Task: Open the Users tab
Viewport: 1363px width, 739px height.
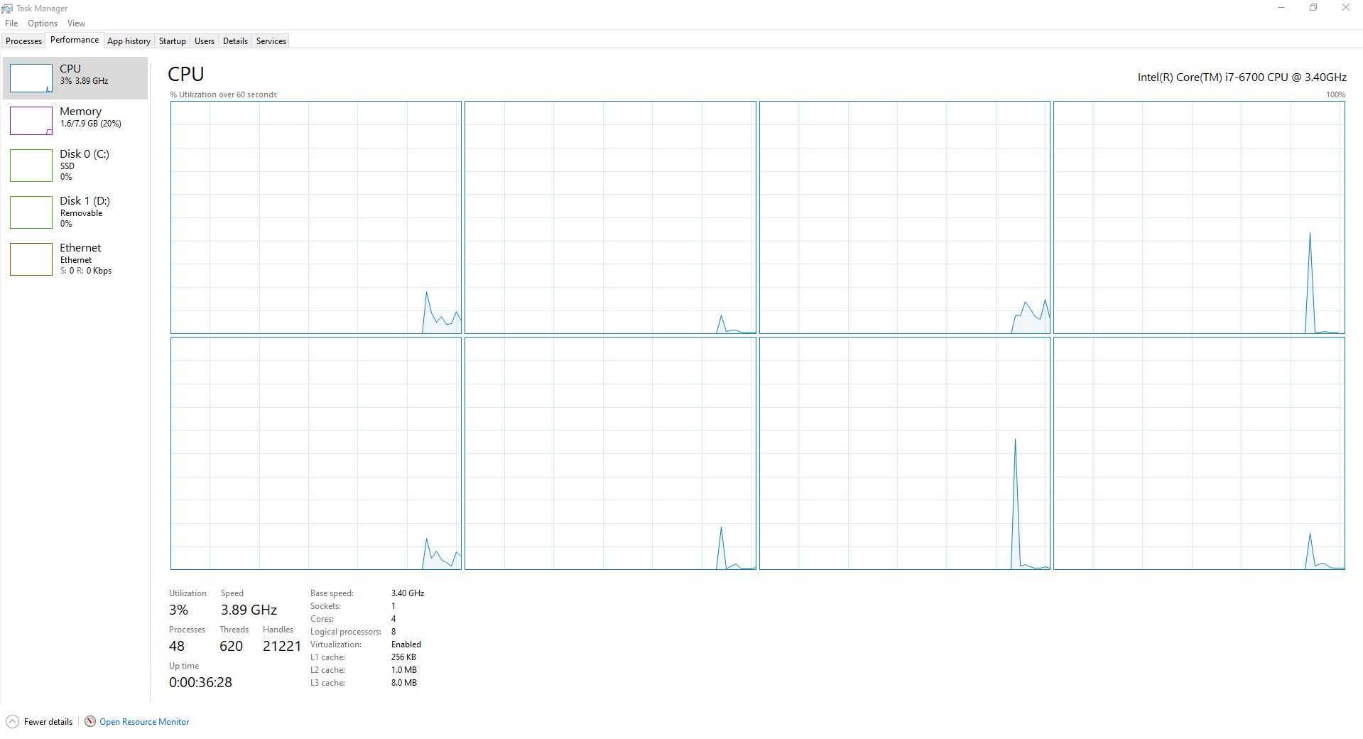Action: pos(205,41)
